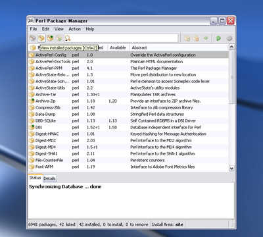Open Preferences via the gear icon
This screenshot has width=263, height=237.
coord(229,38)
